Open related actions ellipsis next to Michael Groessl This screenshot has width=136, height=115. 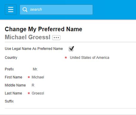(x=56, y=37)
